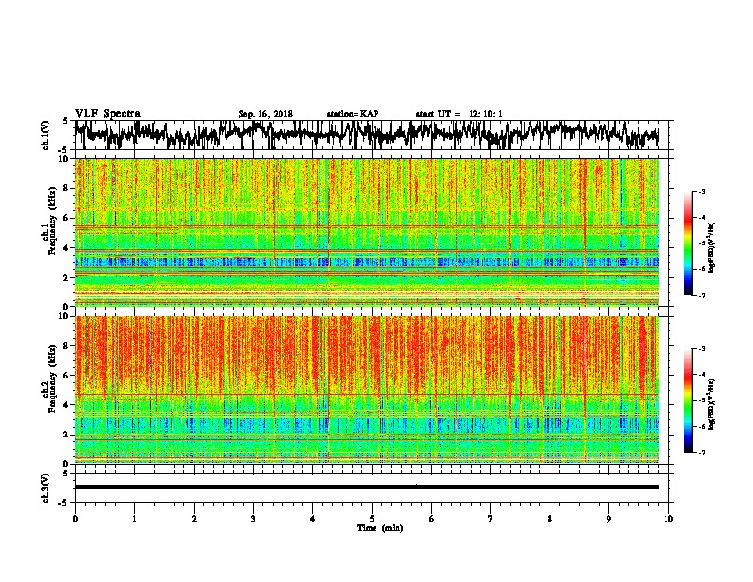This screenshot has width=753, height=582.
Task: Click inside the ch.1 spectrogram plot
Action: point(366,232)
